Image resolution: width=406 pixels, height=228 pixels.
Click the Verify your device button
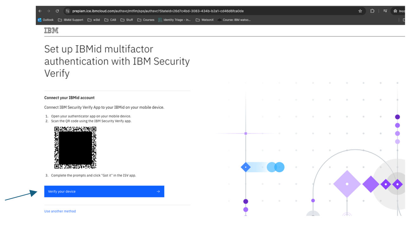point(104,192)
